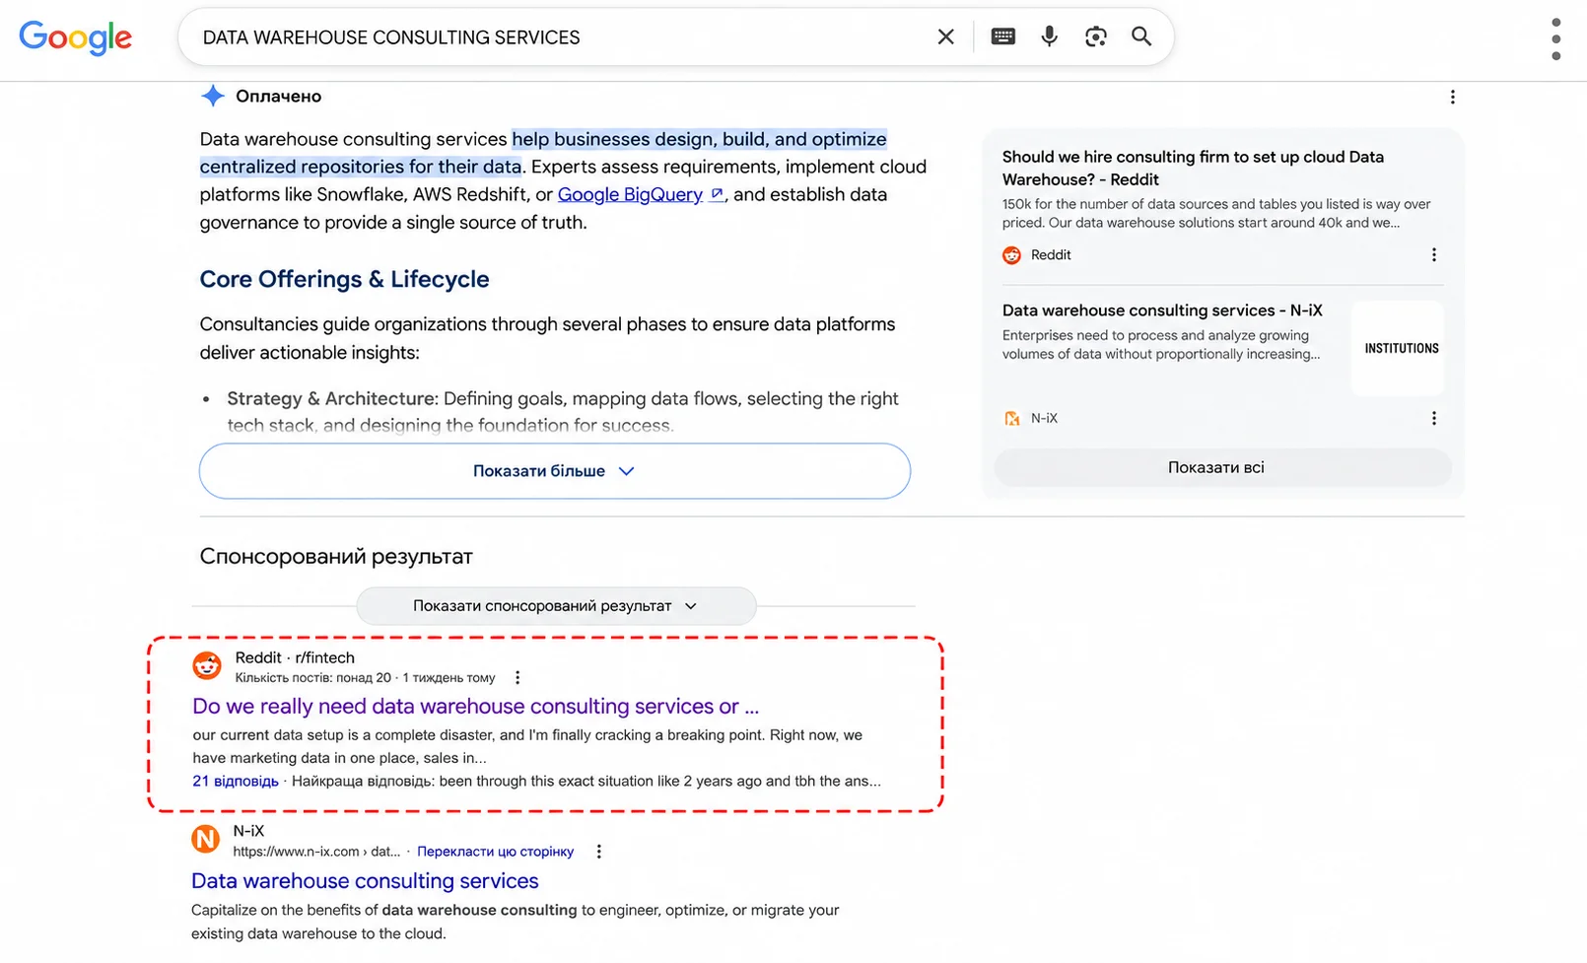This screenshot has height=963, width=1587.
Task: Expand Показати спонсорований результат dropdown
Action: coord(556,606)
